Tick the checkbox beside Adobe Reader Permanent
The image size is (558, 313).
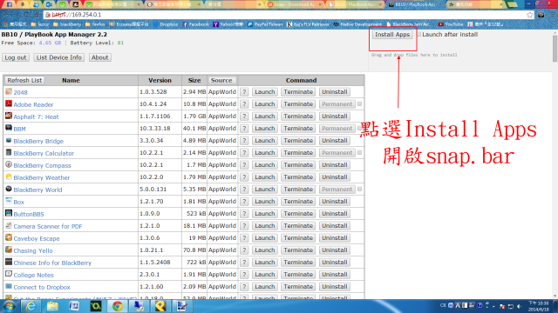(360, 104)
